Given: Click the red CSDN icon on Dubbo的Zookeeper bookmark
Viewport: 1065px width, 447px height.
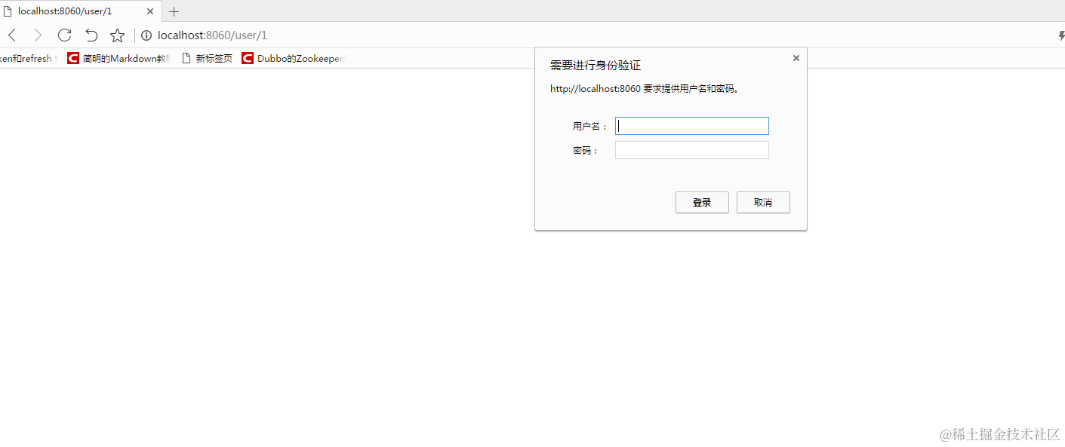Looking at the screenshot, I should [x=247, y=58].
